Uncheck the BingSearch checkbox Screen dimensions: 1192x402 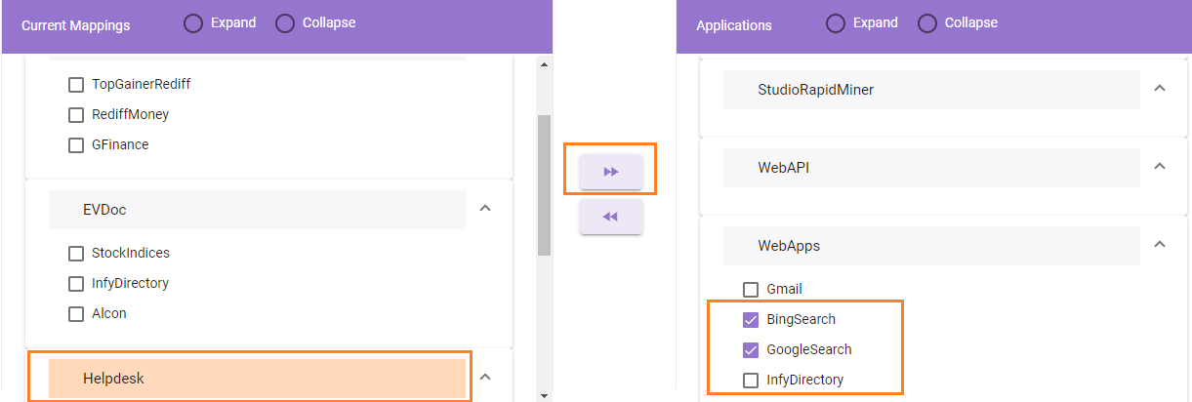click(x=751, y=320)
